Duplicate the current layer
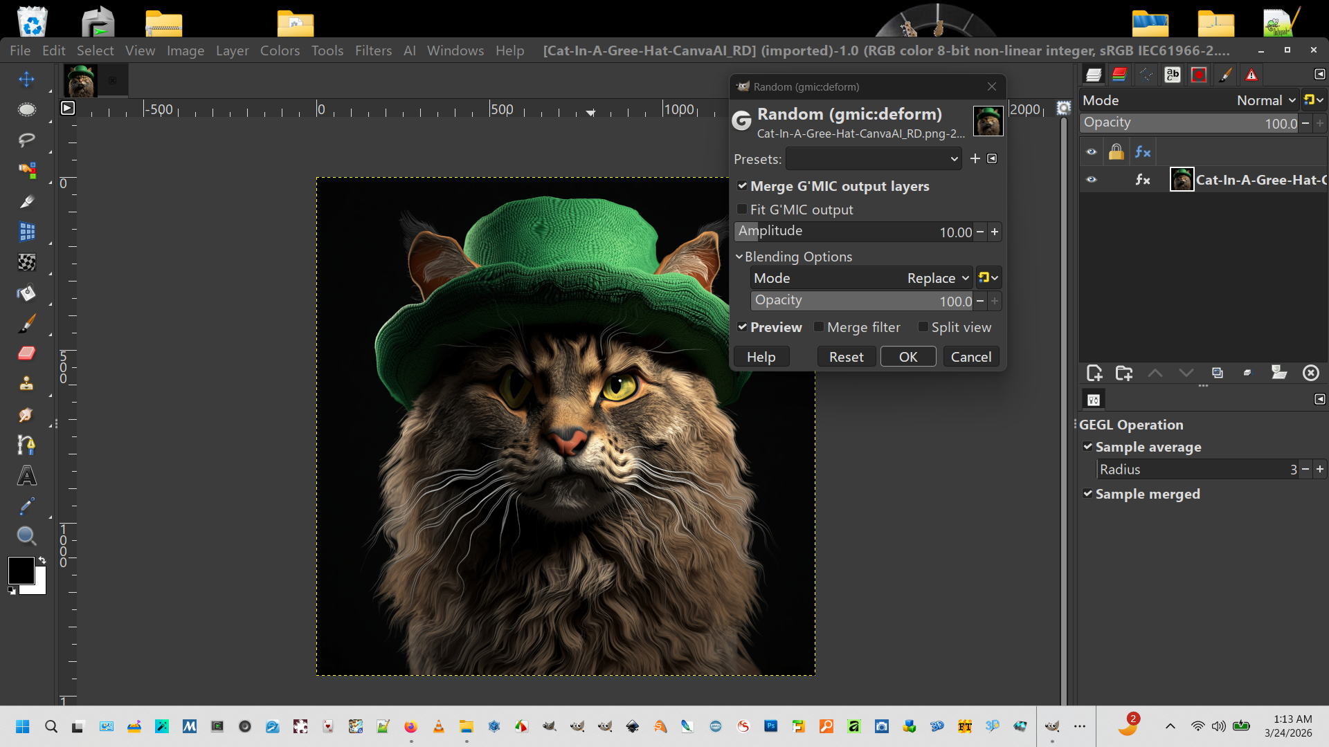The height and width of the screenshot is (747, 1329). point(1218,373)
